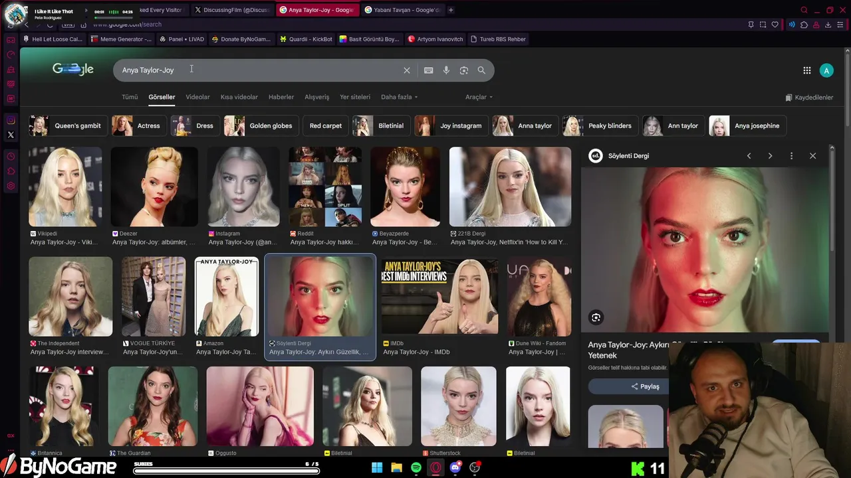Open History clock icon in the sidebar
The height and width of the screenshot is (478, 851).
click(11, 157)
